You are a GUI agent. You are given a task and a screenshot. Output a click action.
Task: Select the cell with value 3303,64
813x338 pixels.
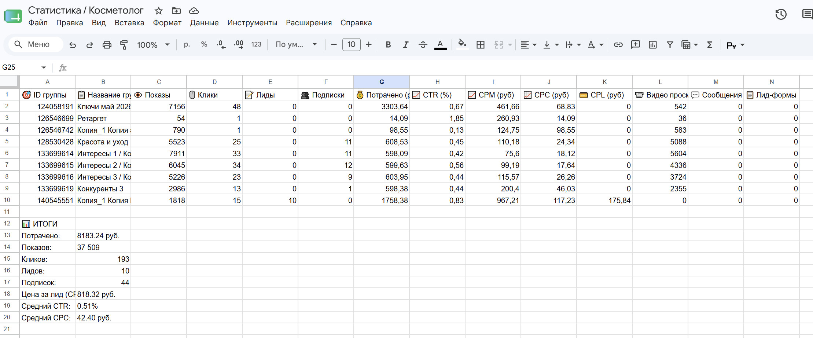click(x=382, y=107)
